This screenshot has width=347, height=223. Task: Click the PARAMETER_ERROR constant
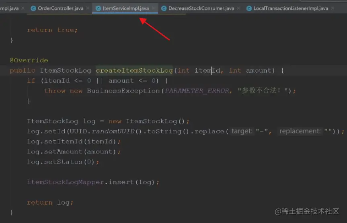pyautogui.click(x=197, y=91)
